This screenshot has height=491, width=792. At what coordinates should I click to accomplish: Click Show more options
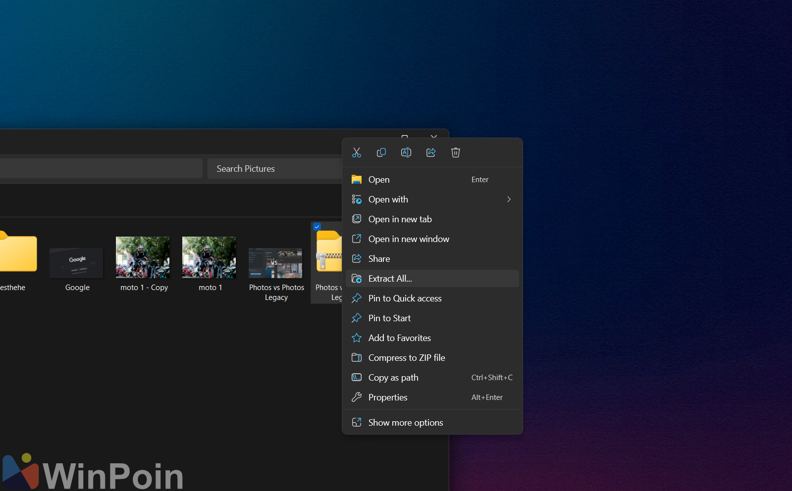[405, 423]
